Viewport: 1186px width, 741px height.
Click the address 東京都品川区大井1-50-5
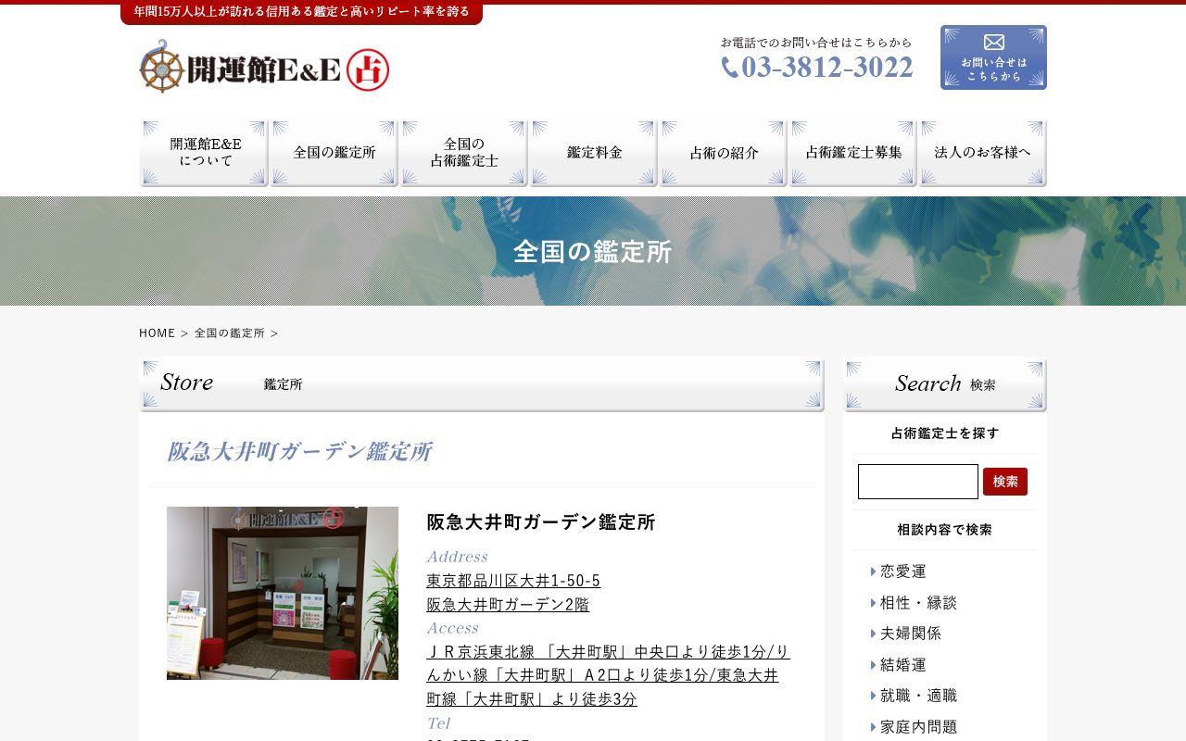pos(513,581)
